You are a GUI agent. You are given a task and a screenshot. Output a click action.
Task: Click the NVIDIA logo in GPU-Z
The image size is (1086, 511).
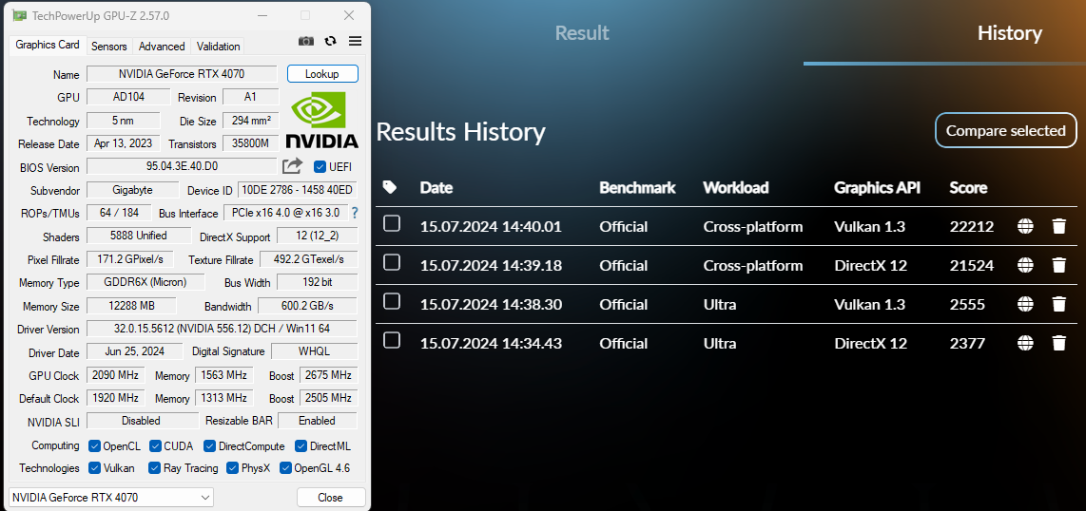pos(322,120)
